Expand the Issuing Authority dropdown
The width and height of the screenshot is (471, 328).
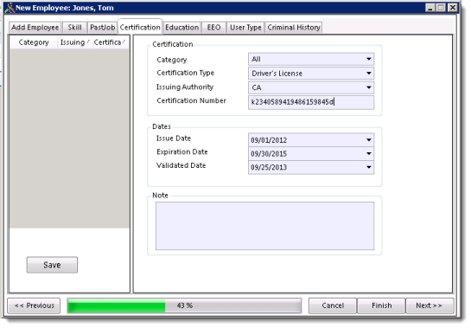pyautogui.click(x=311, y=87)
